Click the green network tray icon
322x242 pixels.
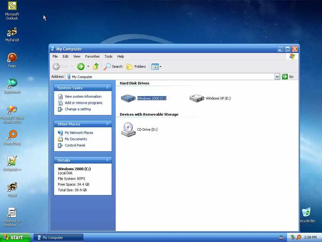click(293, 237)
